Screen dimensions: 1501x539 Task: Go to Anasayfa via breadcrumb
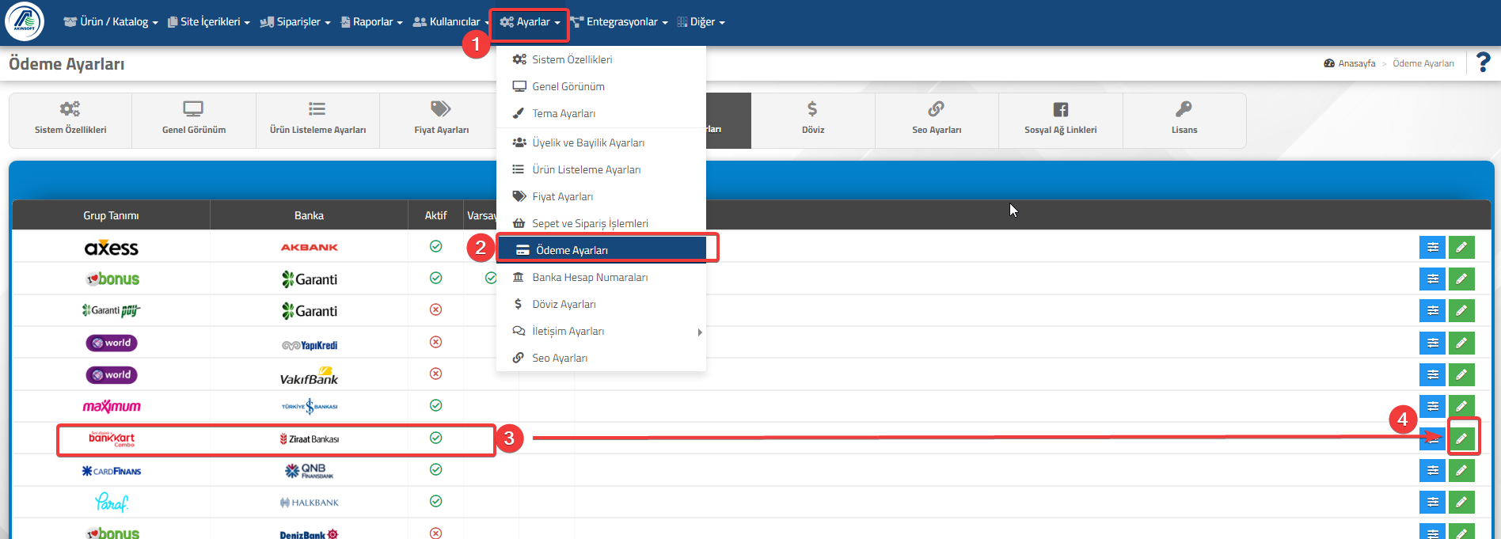point(1350,63)
